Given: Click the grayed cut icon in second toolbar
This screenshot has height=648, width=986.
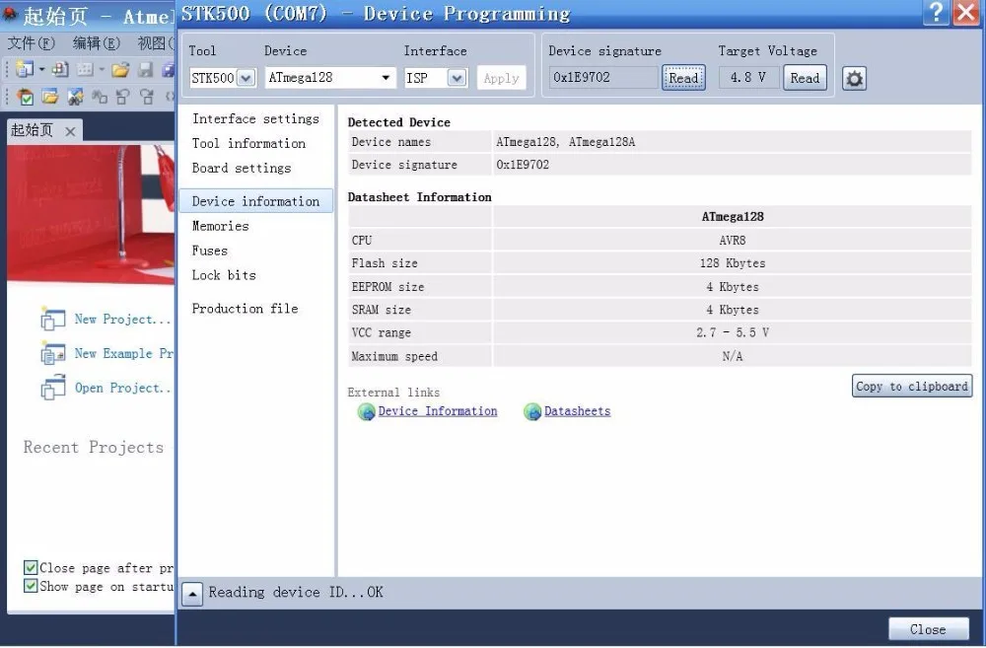Looking at the screenshot, I should [100, 97].
